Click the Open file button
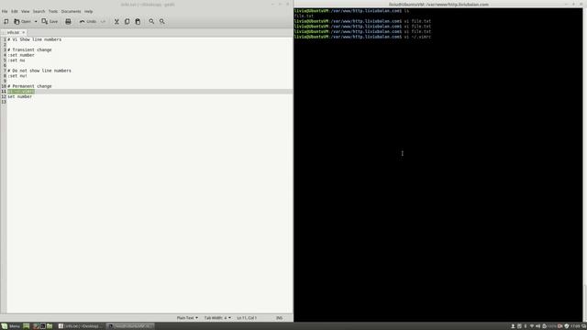 click(x=22, y=22)
